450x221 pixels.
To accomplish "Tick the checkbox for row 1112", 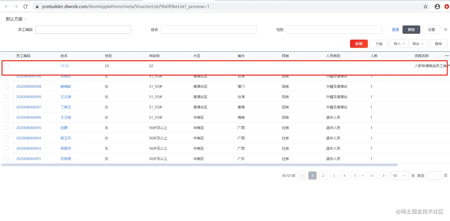I will pos(7,65).
